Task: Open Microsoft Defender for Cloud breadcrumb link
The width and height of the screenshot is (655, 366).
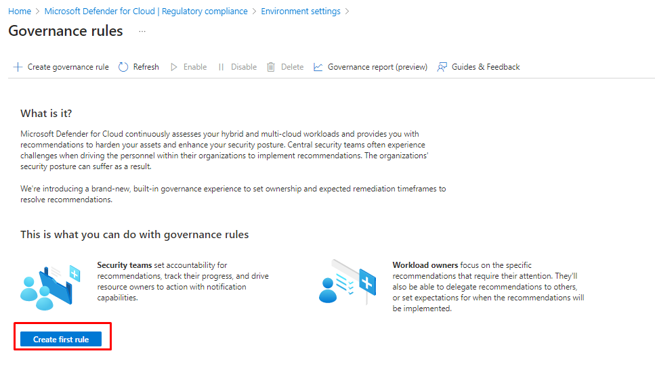Action: click(146, 12)
